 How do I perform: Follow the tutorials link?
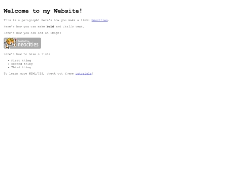tap(83, 74)
